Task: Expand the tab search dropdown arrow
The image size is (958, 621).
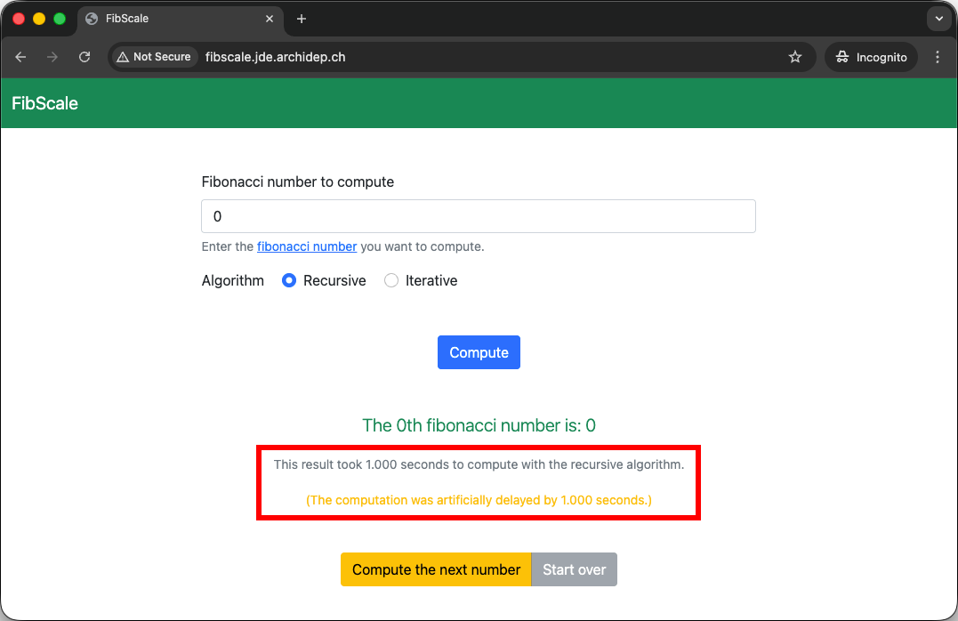Action: pyautogui.click(x=938, y=19)
